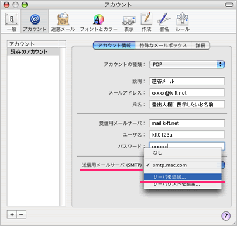Open the ルール (Rules) preferences pane
This screenshot has height=226, width=237.
click(x=182, y=22)
